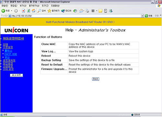Open the 포트포워딩 sidebar link
This screenshot has width=162, height=117.
pos(9,60)
